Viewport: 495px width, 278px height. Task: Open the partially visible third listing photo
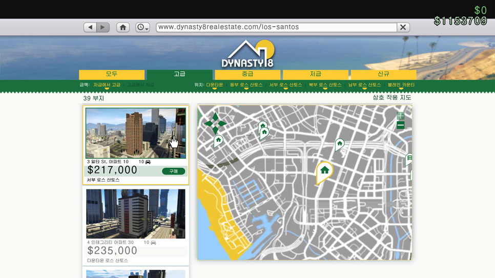coord(136,274)
